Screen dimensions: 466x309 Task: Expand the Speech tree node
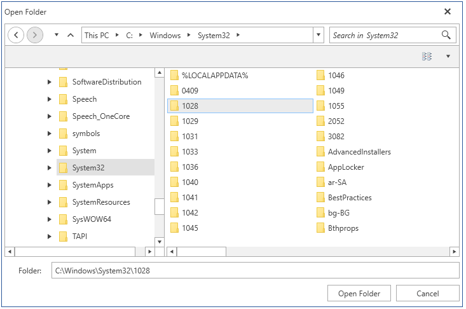50,99
